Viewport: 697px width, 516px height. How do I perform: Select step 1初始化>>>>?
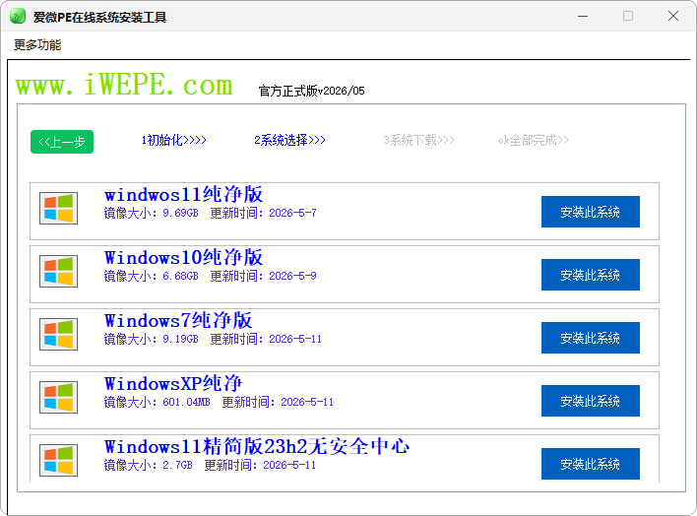[174, 140]
